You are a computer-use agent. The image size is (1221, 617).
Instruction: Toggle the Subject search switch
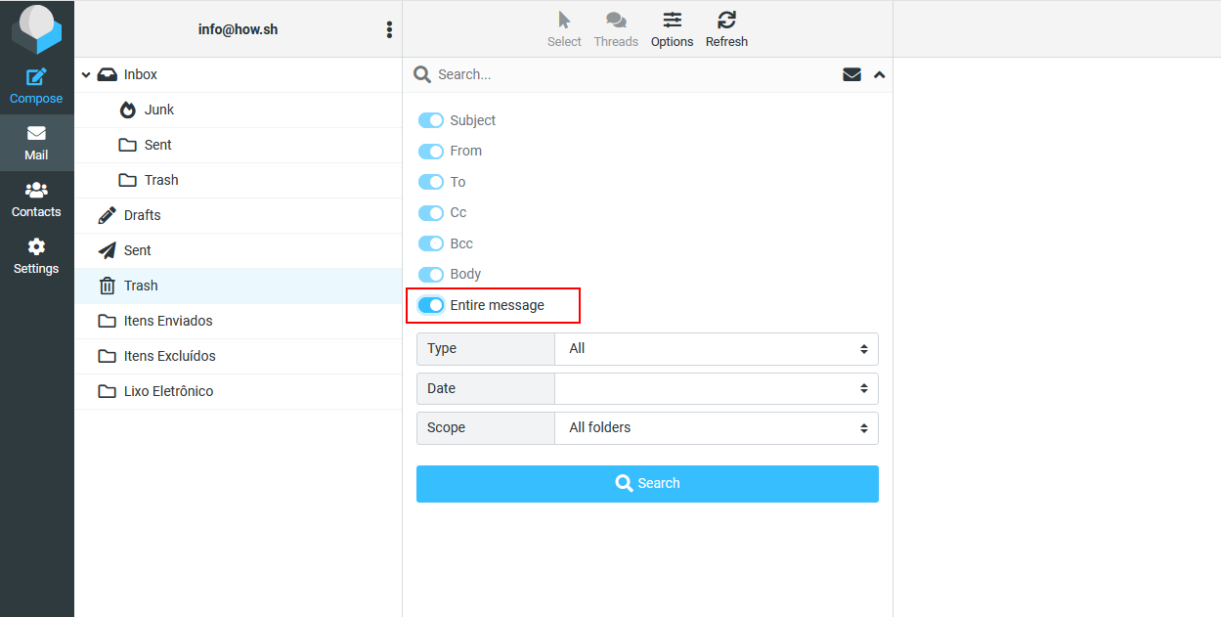(431, 120)
